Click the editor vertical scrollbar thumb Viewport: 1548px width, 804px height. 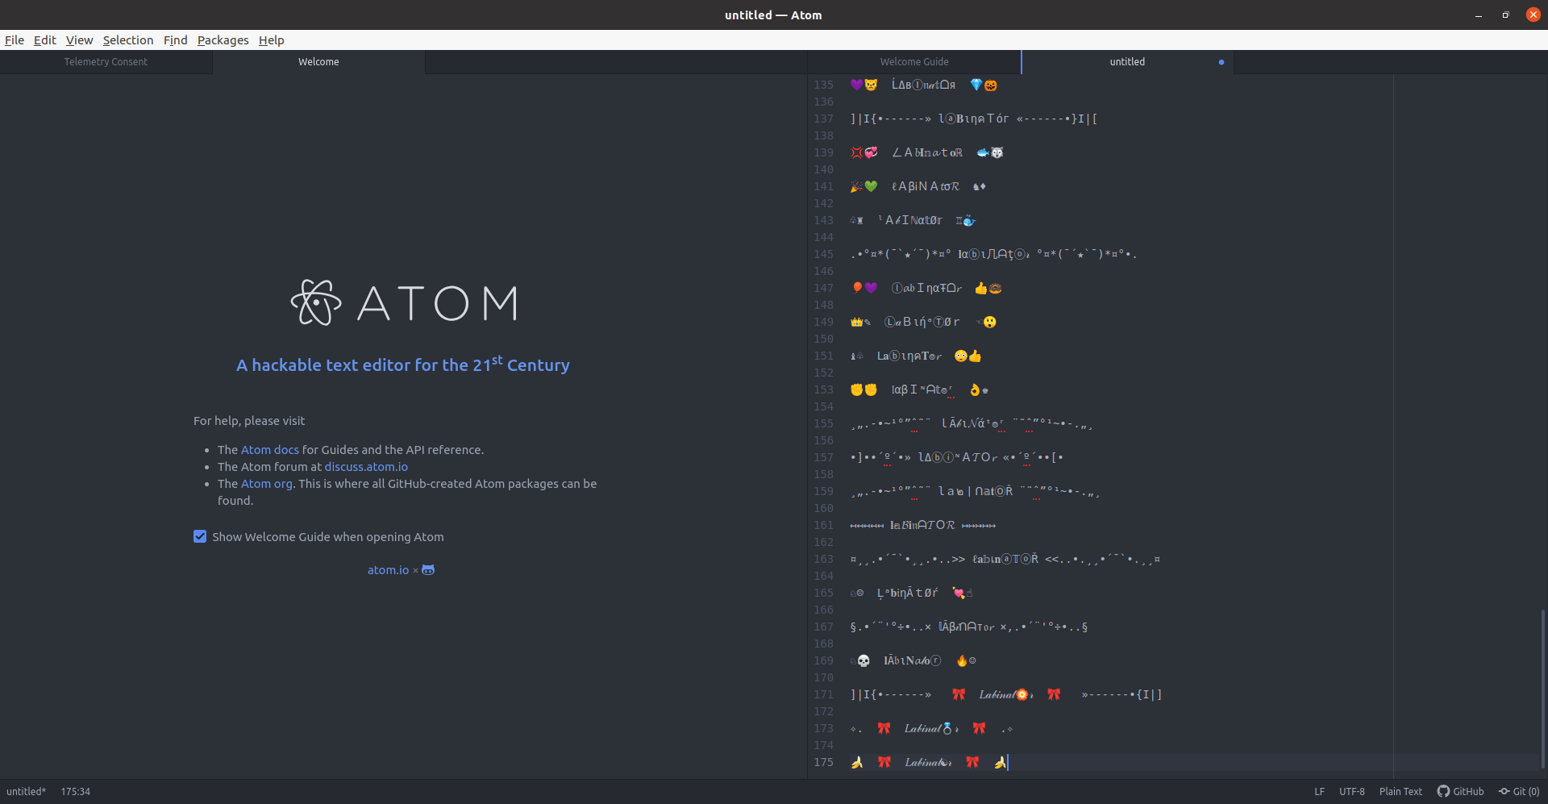(1543, 689)
